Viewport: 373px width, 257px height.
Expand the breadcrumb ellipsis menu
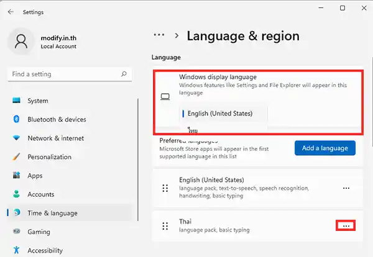click(159, 35)
